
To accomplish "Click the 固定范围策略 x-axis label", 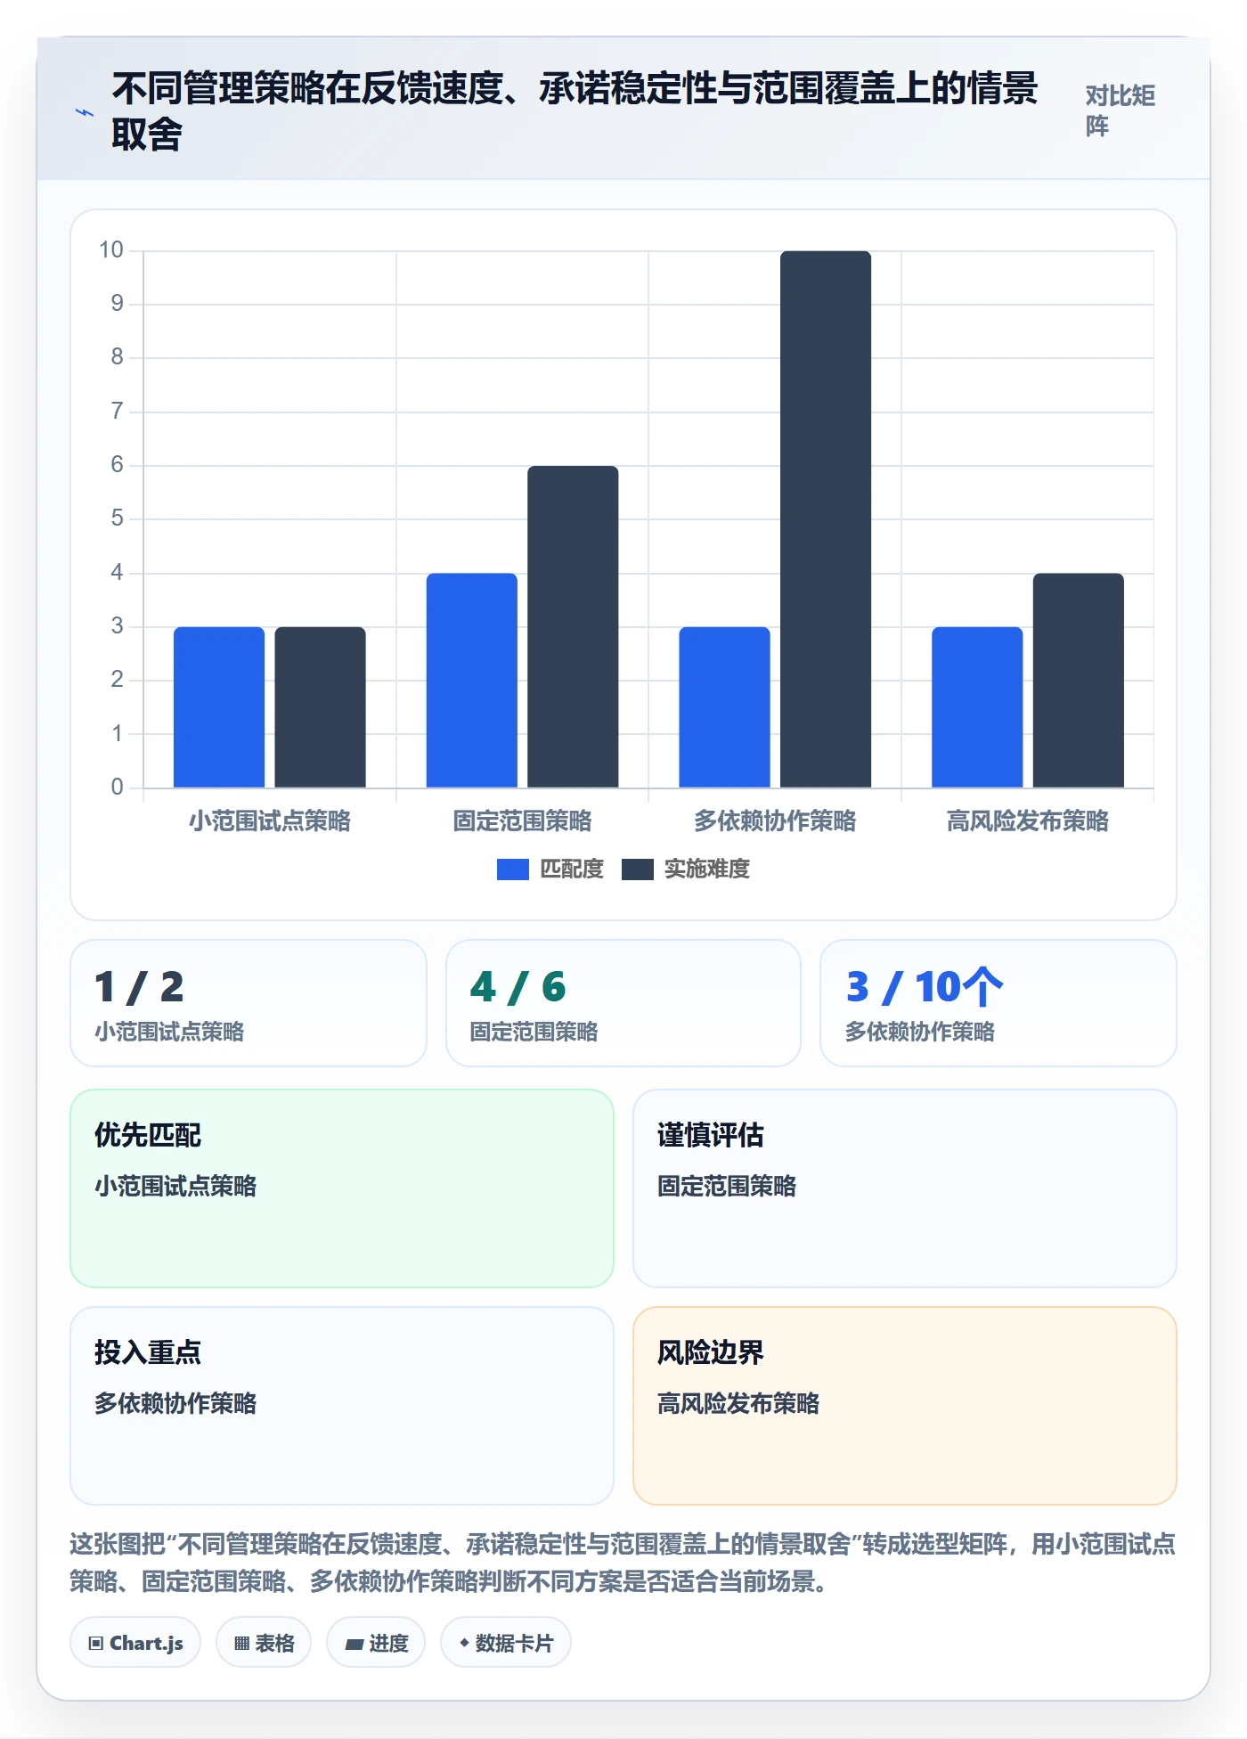I will click(x=522, y=821).
